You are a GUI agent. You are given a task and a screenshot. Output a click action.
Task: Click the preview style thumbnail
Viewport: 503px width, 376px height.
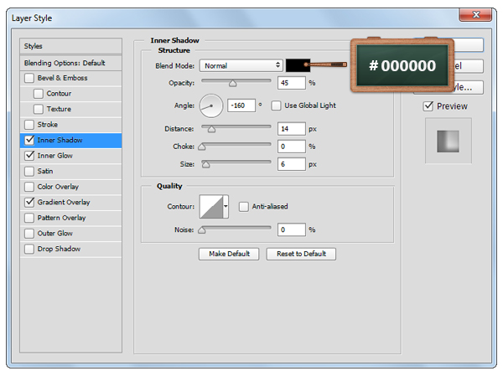pyautogui.click(x=449, y=142)
